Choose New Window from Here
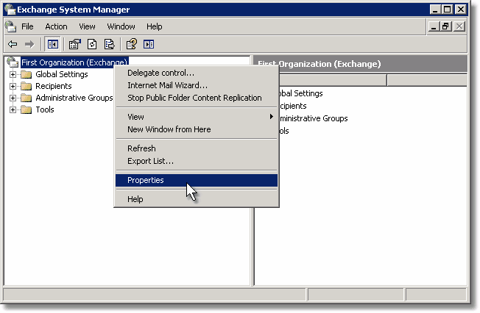480x313 pixels. pyautogui.click(x=197, y=129)
